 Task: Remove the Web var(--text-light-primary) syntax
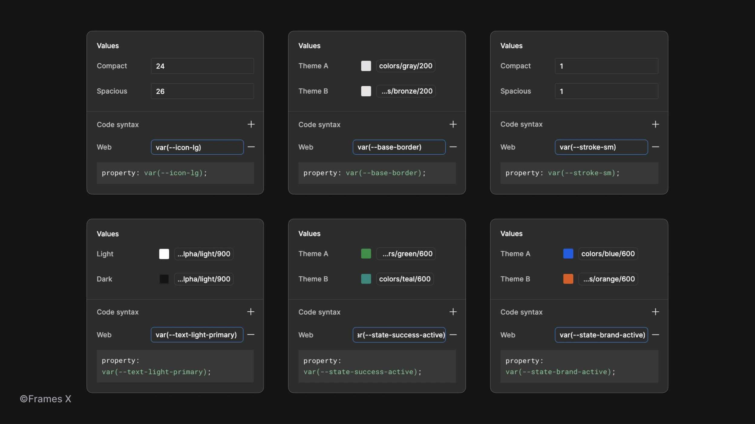click(251, 335)
